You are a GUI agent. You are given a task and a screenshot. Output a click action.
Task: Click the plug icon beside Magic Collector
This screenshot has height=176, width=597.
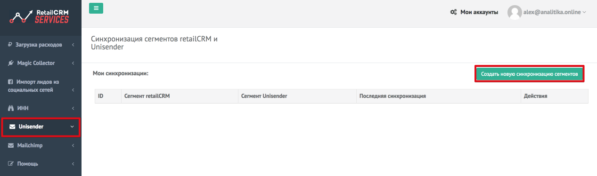10,63
